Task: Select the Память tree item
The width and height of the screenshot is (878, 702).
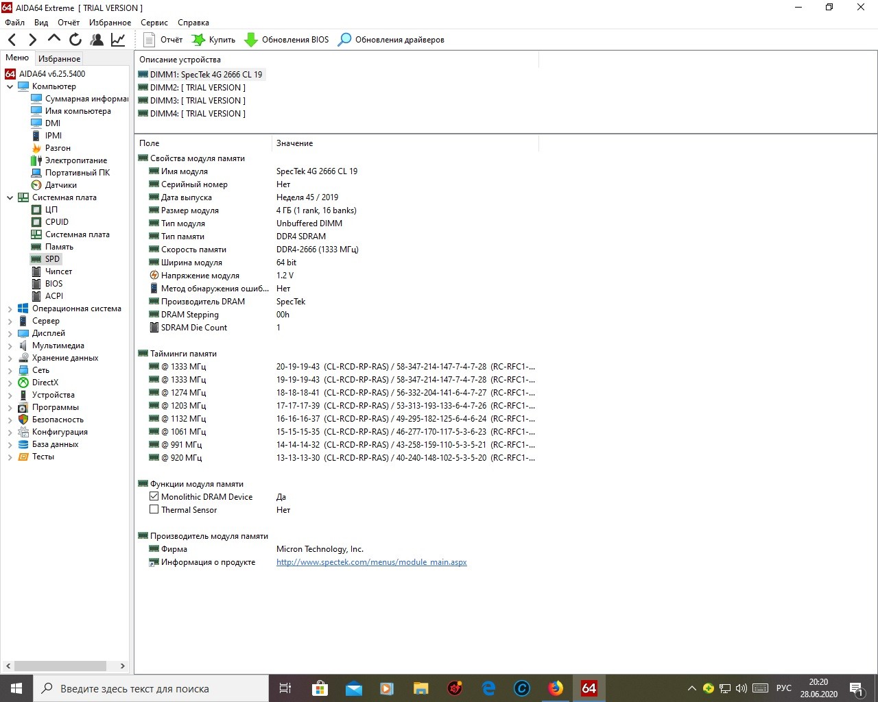Action: pyautogui.click(x=52, y=247)
